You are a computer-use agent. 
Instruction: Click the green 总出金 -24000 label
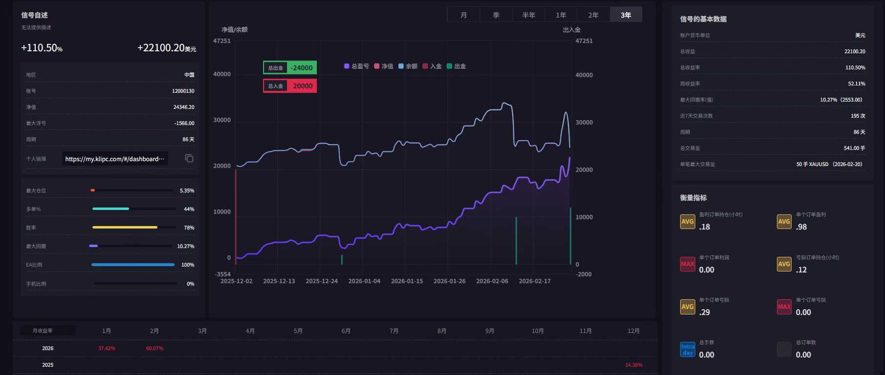click(x=290, y=68)
